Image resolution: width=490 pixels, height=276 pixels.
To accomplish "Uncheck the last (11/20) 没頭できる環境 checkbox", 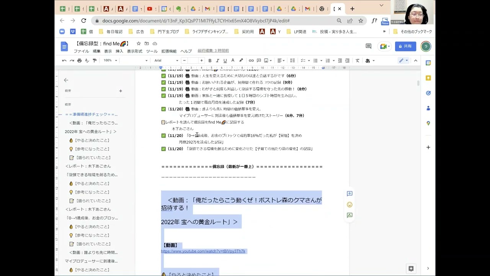I will click(x=163, y=149).
